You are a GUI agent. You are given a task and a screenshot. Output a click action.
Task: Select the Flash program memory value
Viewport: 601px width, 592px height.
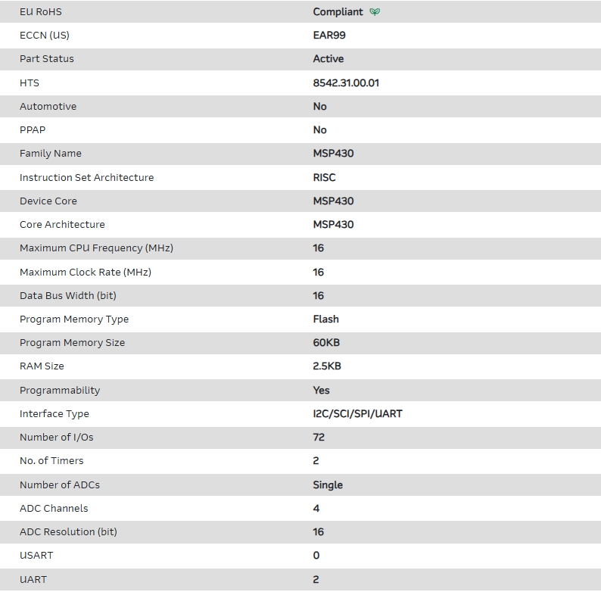point(325,319)
